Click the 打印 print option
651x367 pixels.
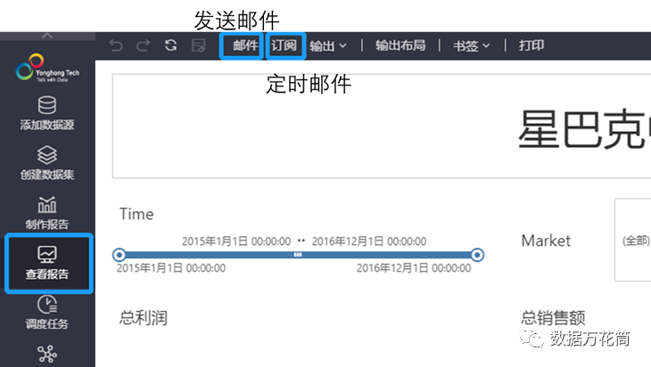click(x=531, y=45)
